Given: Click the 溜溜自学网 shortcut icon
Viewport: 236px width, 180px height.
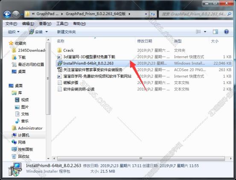Looking at the screenshot, I should click(60, 76).
